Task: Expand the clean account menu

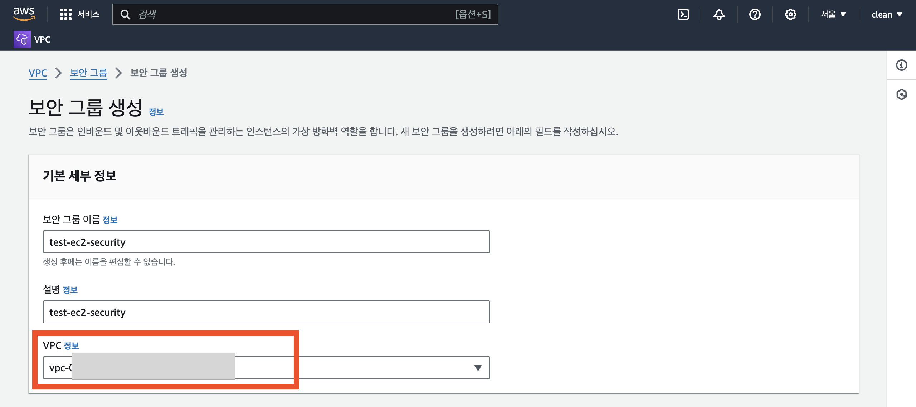Action: (887, 14)
